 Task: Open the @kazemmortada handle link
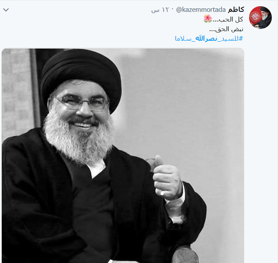(x=201, y=10)
